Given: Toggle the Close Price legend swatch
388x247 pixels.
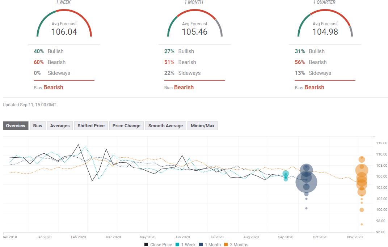Looking at the screenshot, I should point(146,244).
